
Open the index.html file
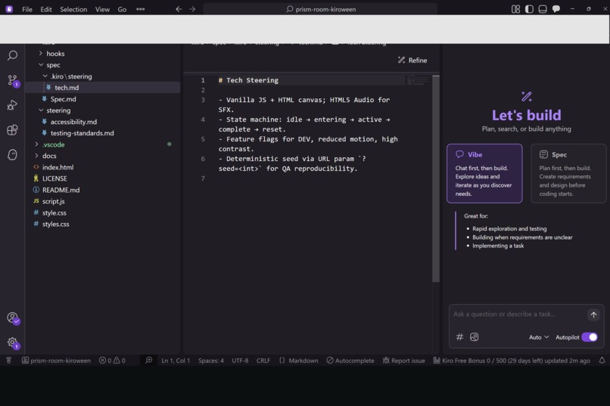[x=58, y=167]
